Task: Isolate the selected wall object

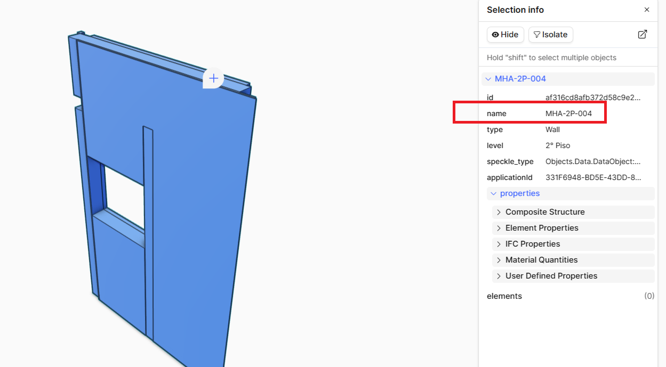Action: pyautogui.click(x=551, y=35)
